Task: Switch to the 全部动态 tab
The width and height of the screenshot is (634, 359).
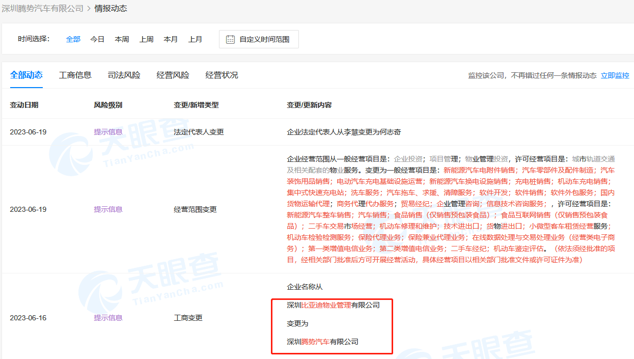Action: 26,75
